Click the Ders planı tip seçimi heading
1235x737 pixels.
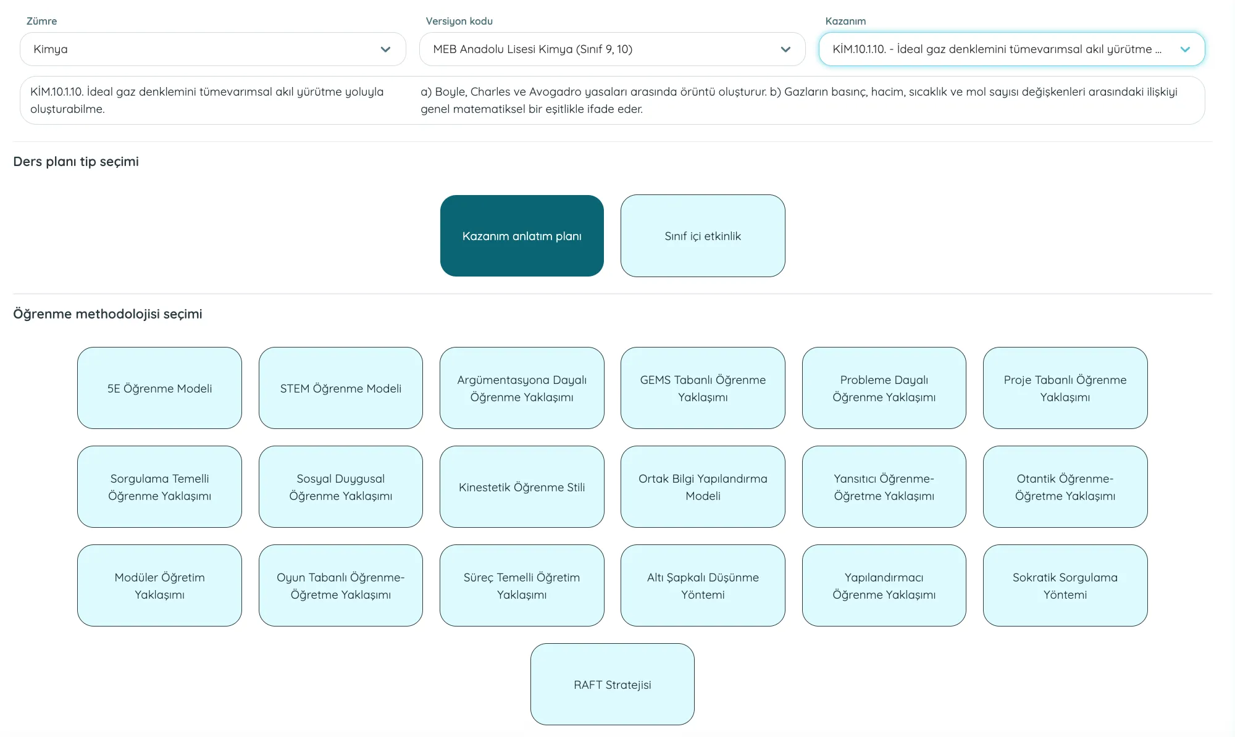point(76,162)
